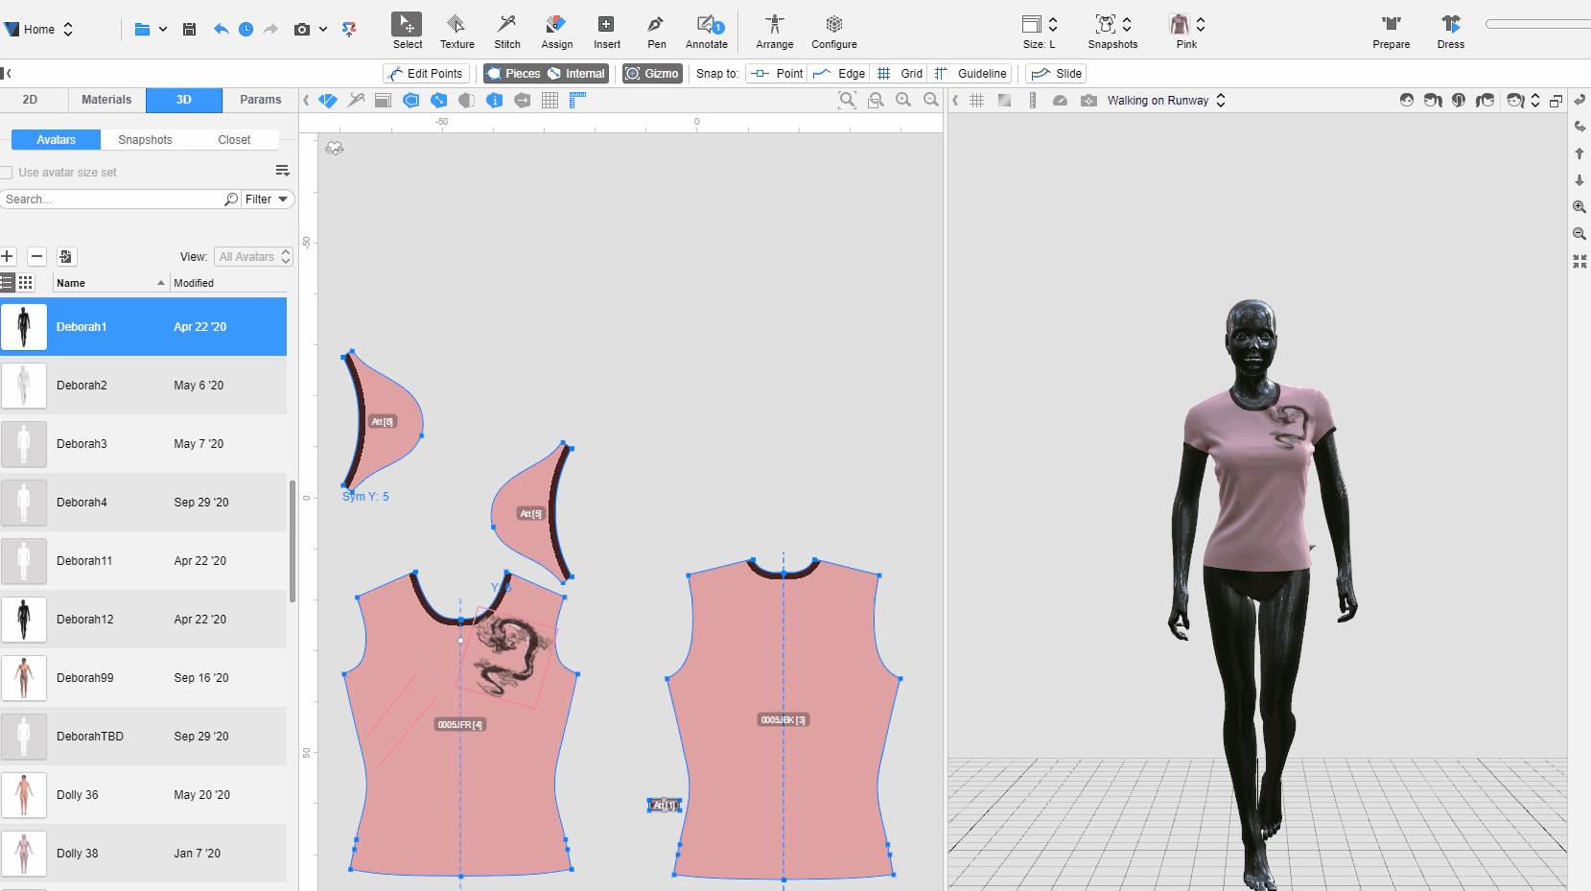
Task: Zoom out on the 2D pattern window
Action: (930, 100)
